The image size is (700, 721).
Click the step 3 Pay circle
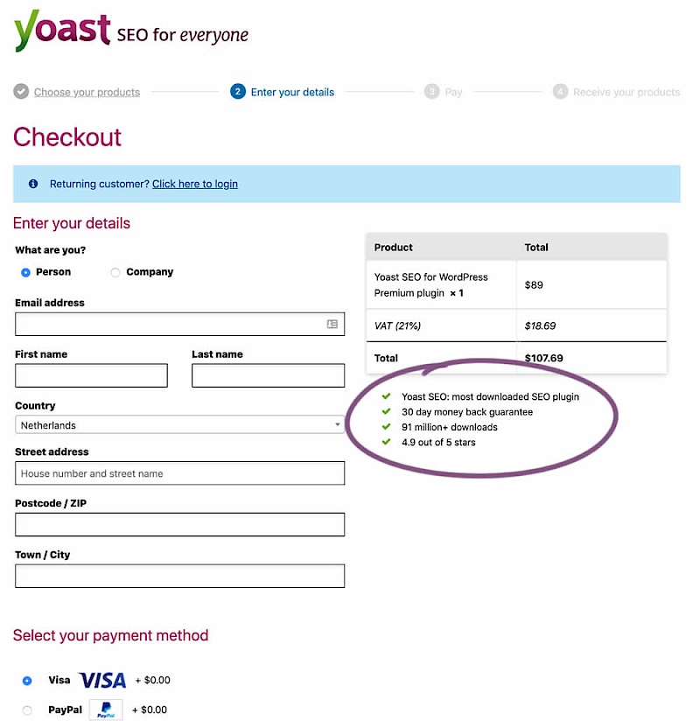431,92
